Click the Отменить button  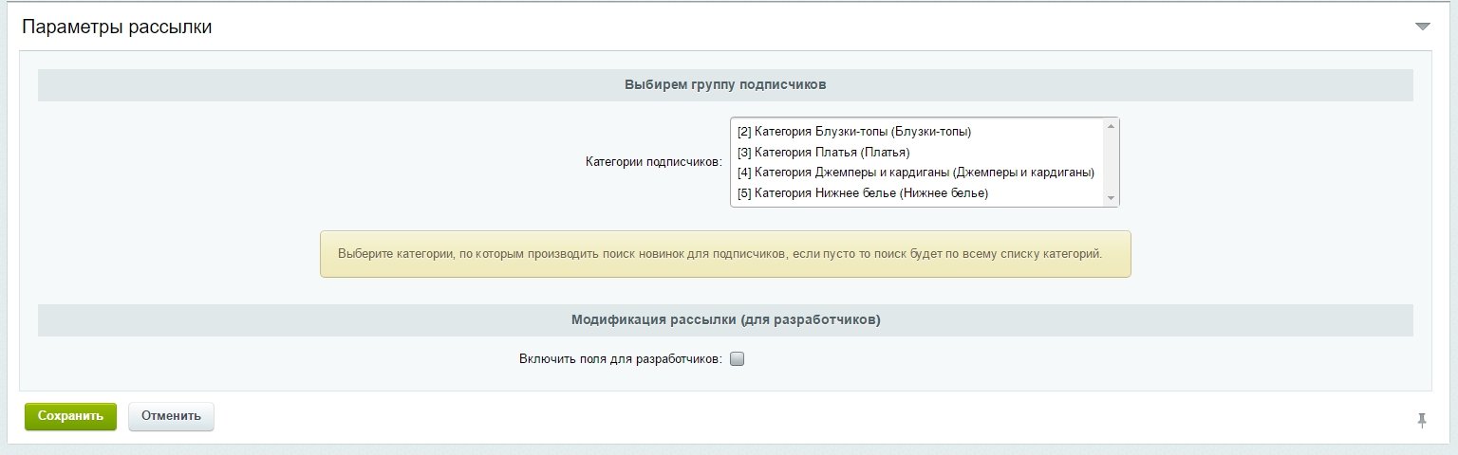point(171,416)
